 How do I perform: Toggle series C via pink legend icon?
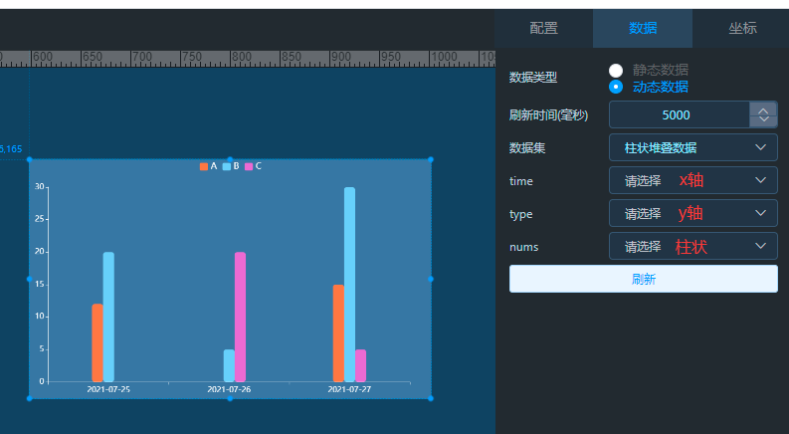coord(249,166)
